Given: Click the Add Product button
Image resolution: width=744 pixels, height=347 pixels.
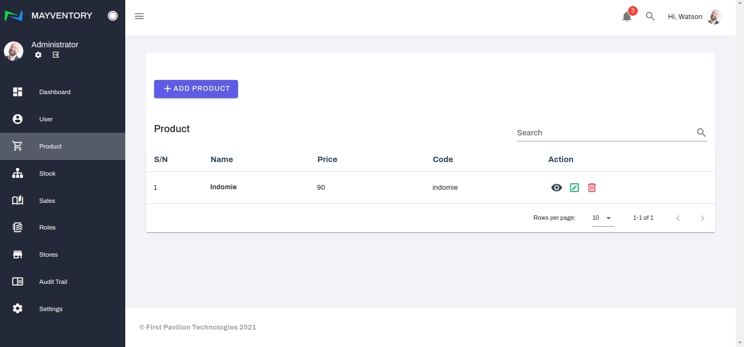Looking at the screenshot, I should (x=196, y=89).
